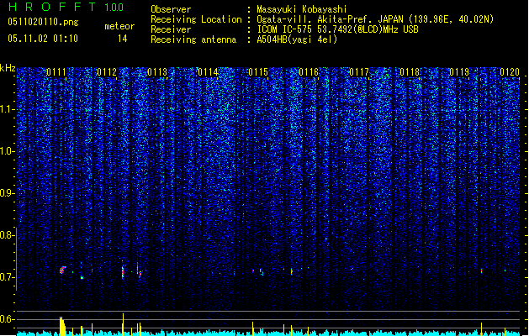Click the 'Observer' field label

[x=171, y=9]
